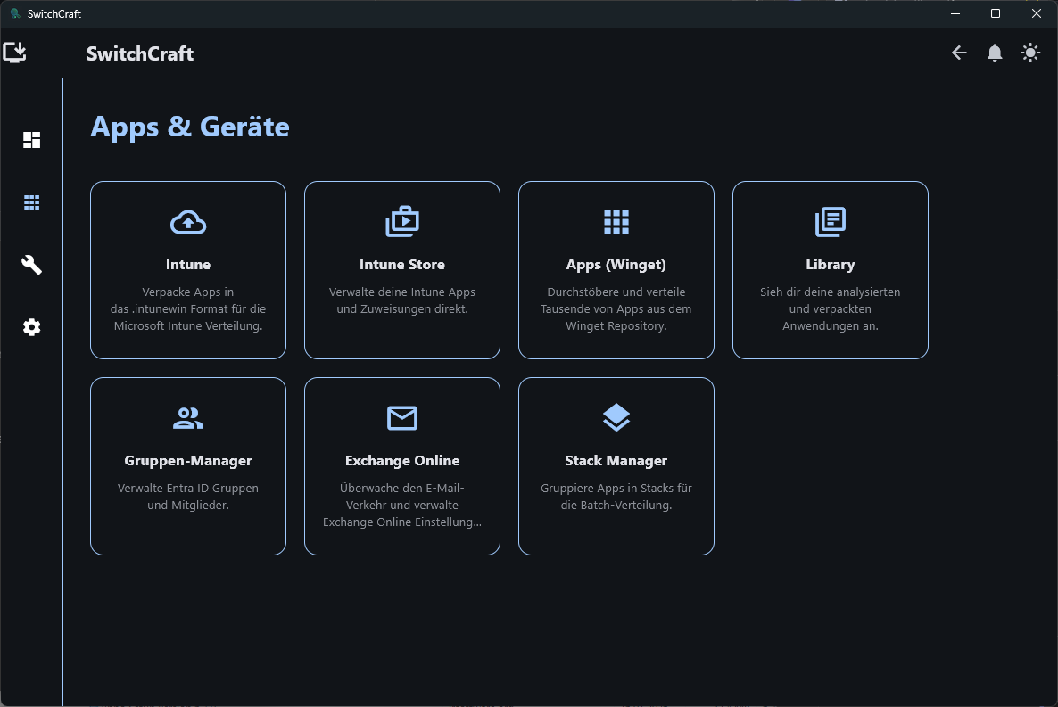The width and height of the screenshot is (1058, 707).
Task: Open the Gruppen-Manager card
Action: click(188, 466)
